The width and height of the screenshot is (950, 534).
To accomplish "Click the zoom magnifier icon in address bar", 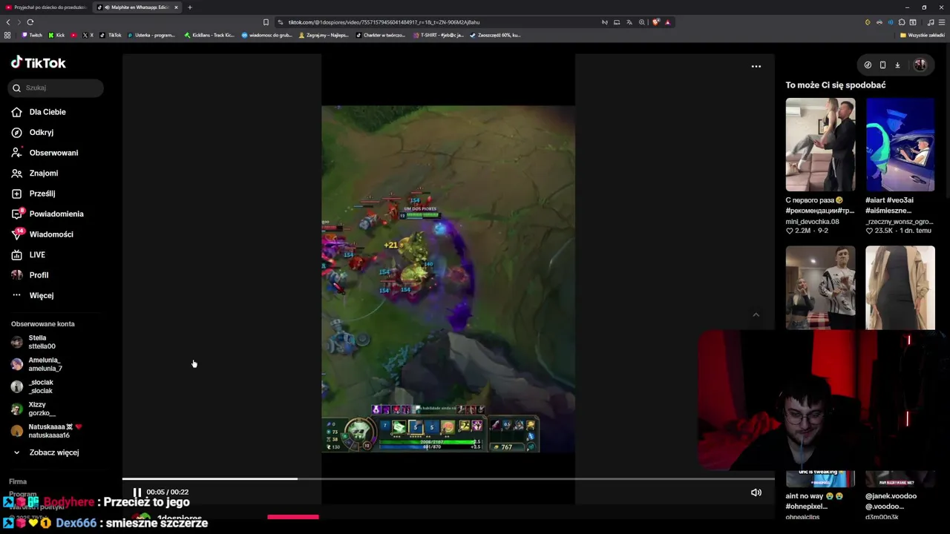I will pos(642,22).
